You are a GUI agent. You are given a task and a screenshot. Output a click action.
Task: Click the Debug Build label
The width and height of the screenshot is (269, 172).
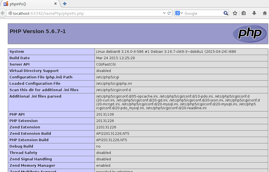click(x=21, y=146)
